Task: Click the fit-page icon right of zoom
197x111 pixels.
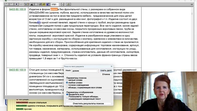Action: pyautogui.click(x=62, y=4)
